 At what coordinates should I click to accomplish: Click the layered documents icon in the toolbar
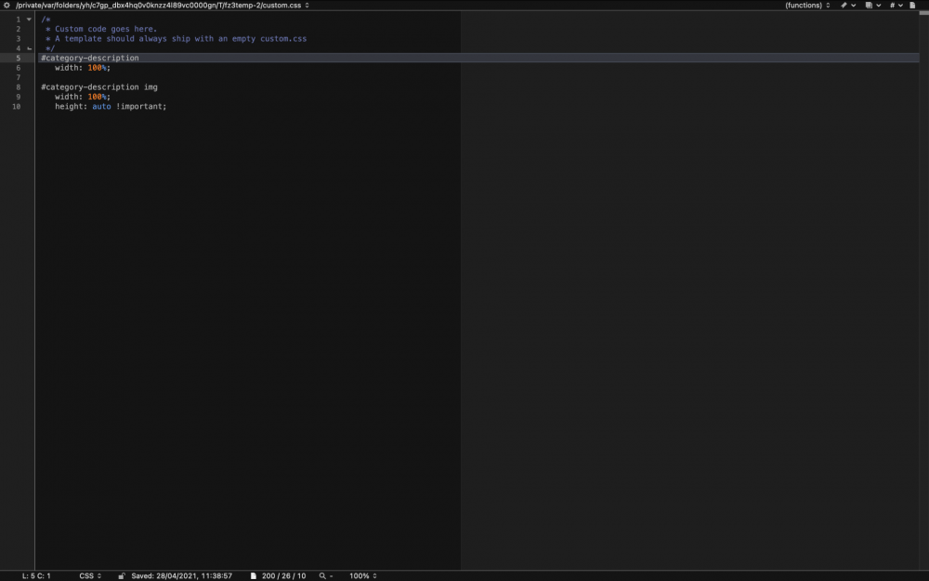click(x=869, y=5)
